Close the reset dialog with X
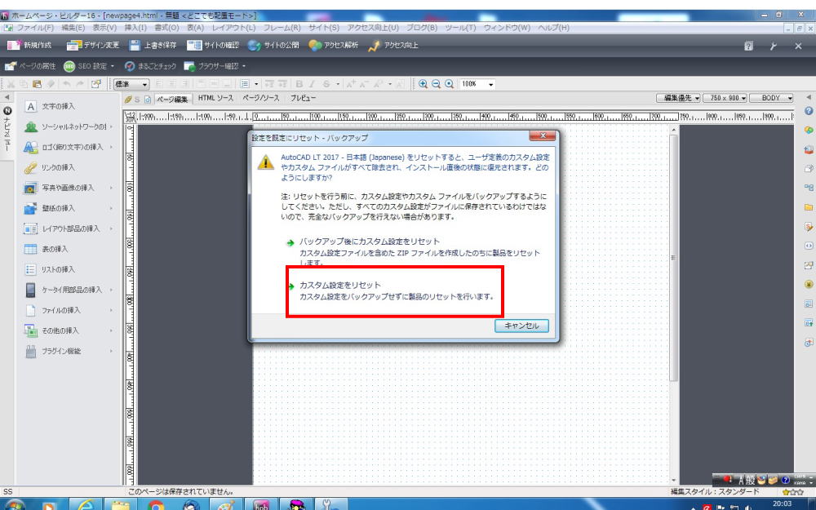Screen dimensions: 816x510 click(x=543, y=135)
